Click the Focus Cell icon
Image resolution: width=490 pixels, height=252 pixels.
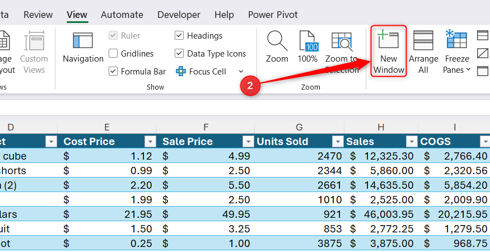[181, 72]
